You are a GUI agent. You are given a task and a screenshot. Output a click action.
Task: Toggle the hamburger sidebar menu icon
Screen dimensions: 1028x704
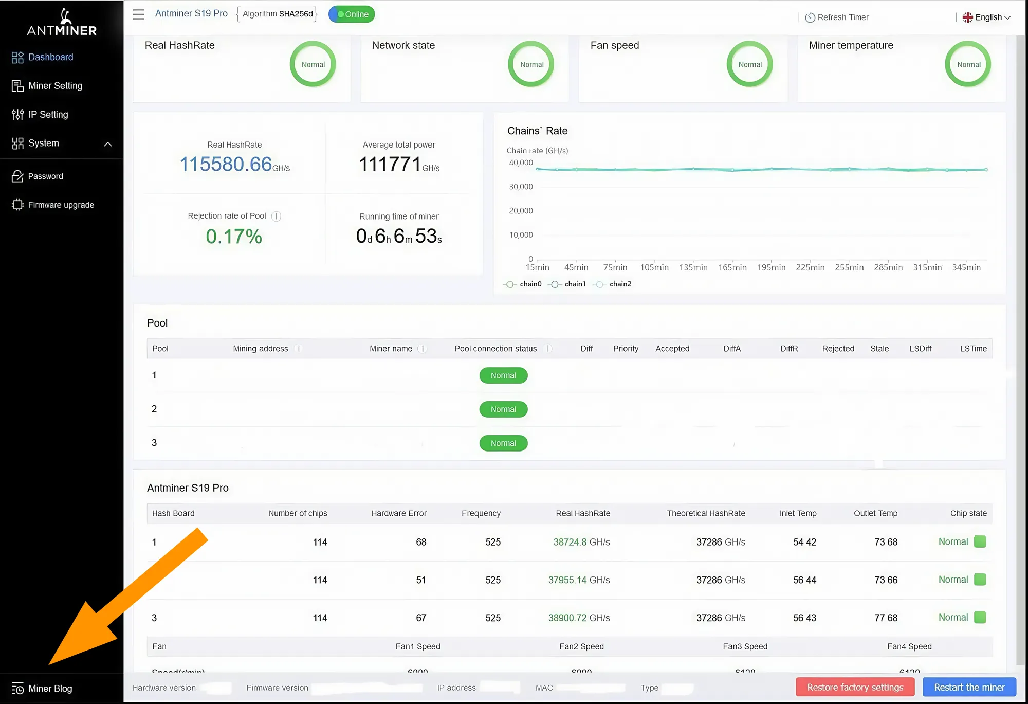pos(138,14)
